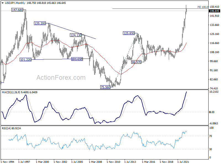Open the chart menu triangle beside USDJPY
This screenshot has width=221, height=165.
point(2,3)
